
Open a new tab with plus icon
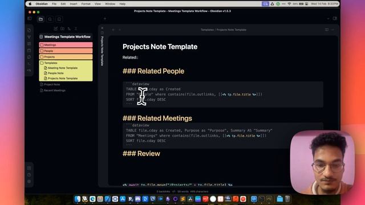105,19
